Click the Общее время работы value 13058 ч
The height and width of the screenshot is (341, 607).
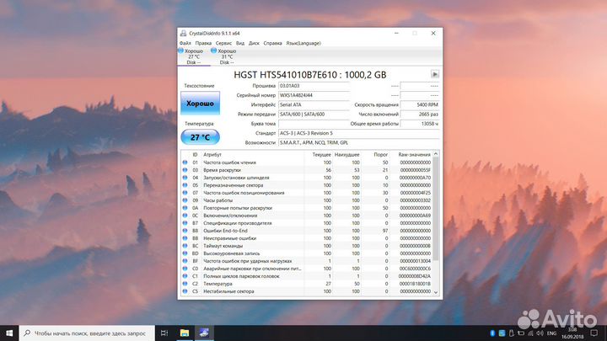(420, 124)
